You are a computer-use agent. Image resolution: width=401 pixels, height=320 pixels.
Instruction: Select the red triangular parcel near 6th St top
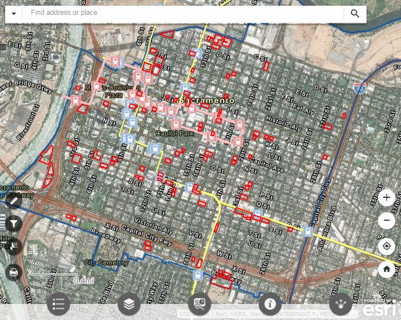(168, 34)
